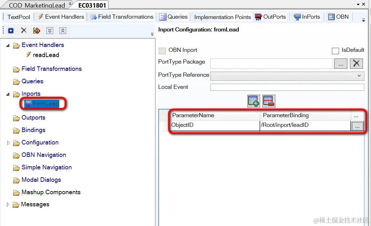
Task: Switch to the TextPool tab
Action: pyautogui.click(x=19, y=17)
